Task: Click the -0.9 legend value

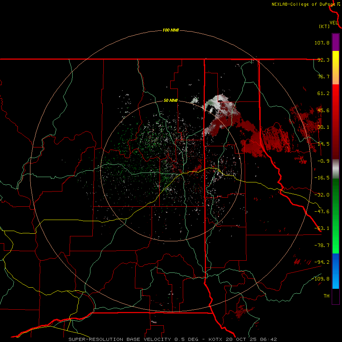Action: point(323,161)
